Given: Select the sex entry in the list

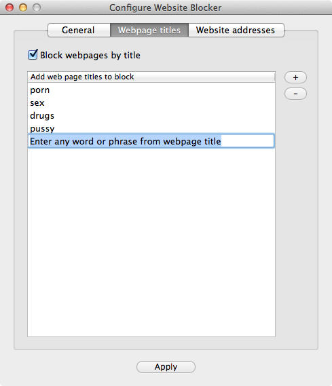Looking at the screenshot, I should click(x=151, y=103).
